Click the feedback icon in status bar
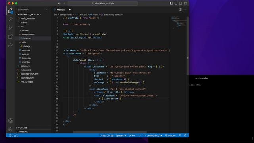The width and height of the screenshot is (254, 143). 180,135
